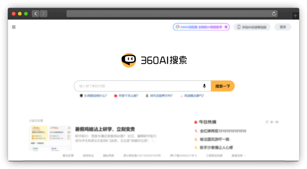Open suggested query 成年还能劈叉吗?

(x=159, y=96)
